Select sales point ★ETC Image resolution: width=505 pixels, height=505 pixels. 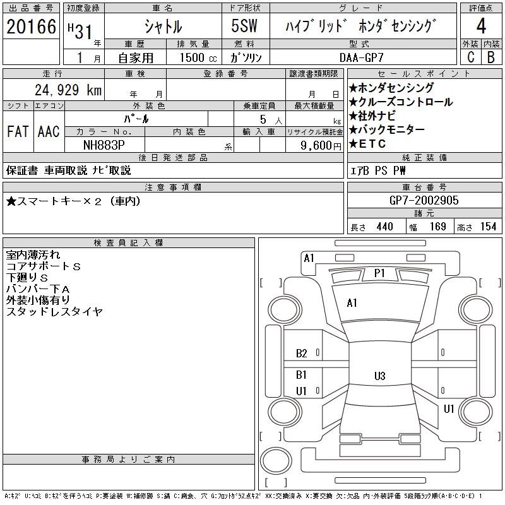click(x=367, y=144)
